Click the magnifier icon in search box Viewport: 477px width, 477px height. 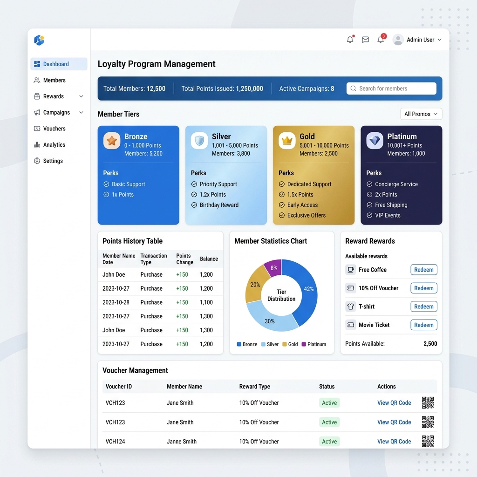click(353, 89)
